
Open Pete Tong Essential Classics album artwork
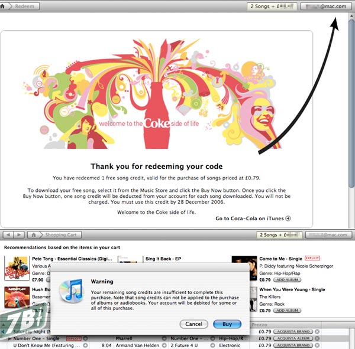point(16,268)
